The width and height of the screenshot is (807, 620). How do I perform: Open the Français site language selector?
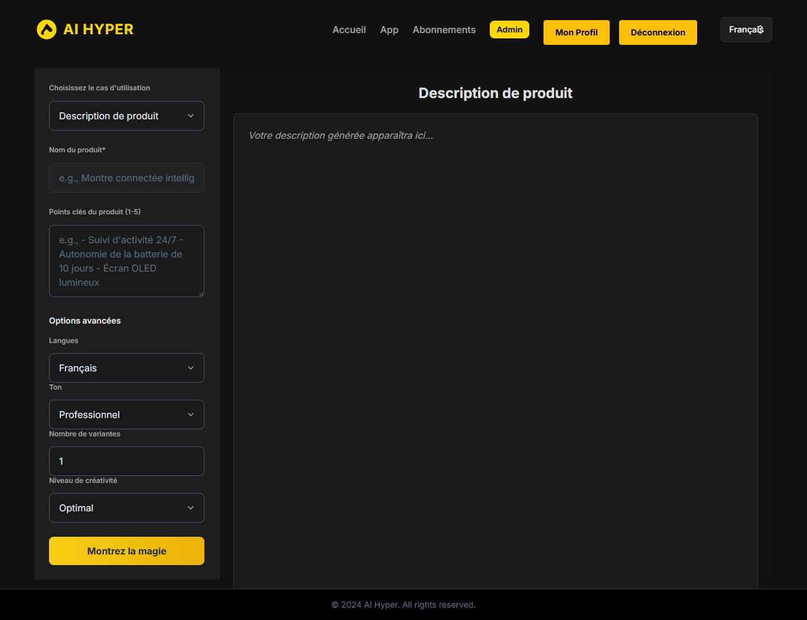point(746,30)
